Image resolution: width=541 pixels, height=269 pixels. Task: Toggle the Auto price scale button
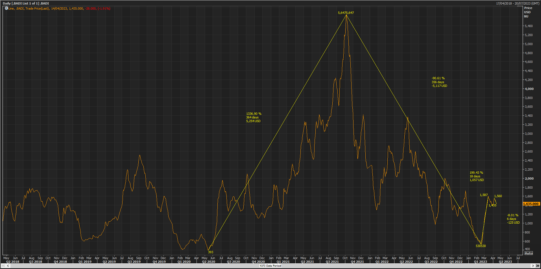click(x=529, y=253)
